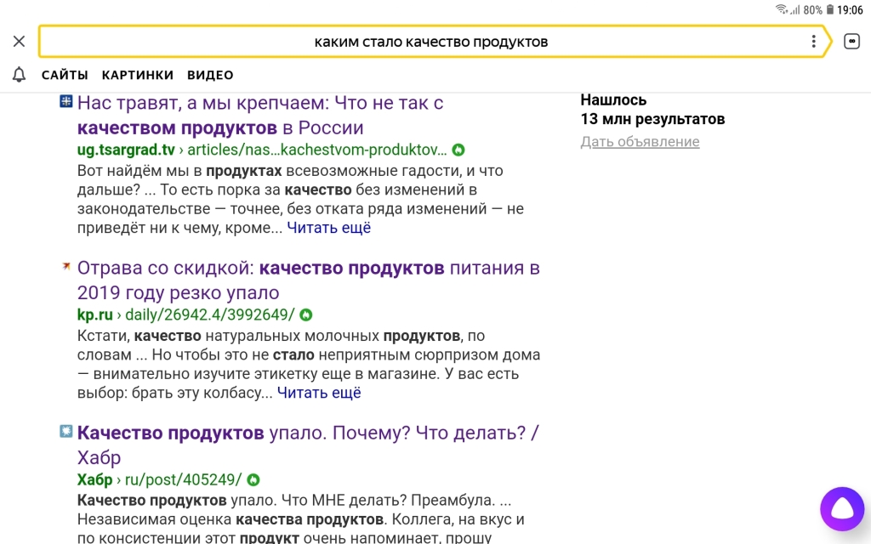Open the three-dot menu in search bar
This screenshot has width=871, height=544.
pyautogui.click(x=813, y=42)
